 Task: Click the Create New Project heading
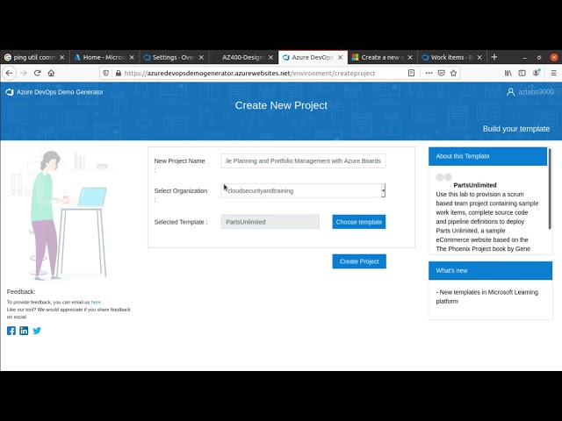[281, 105]
